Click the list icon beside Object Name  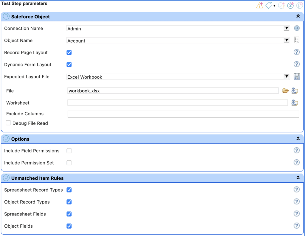(x=296, y=40)
